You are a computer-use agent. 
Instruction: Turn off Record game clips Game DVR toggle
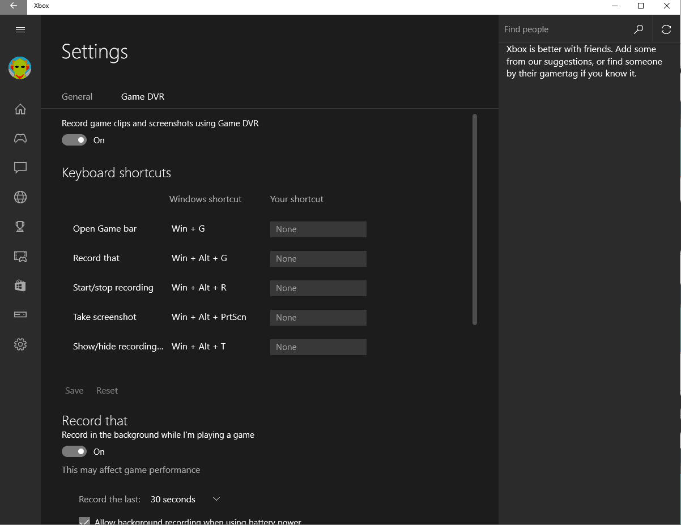pyautogui.click(x=74, y=140)
